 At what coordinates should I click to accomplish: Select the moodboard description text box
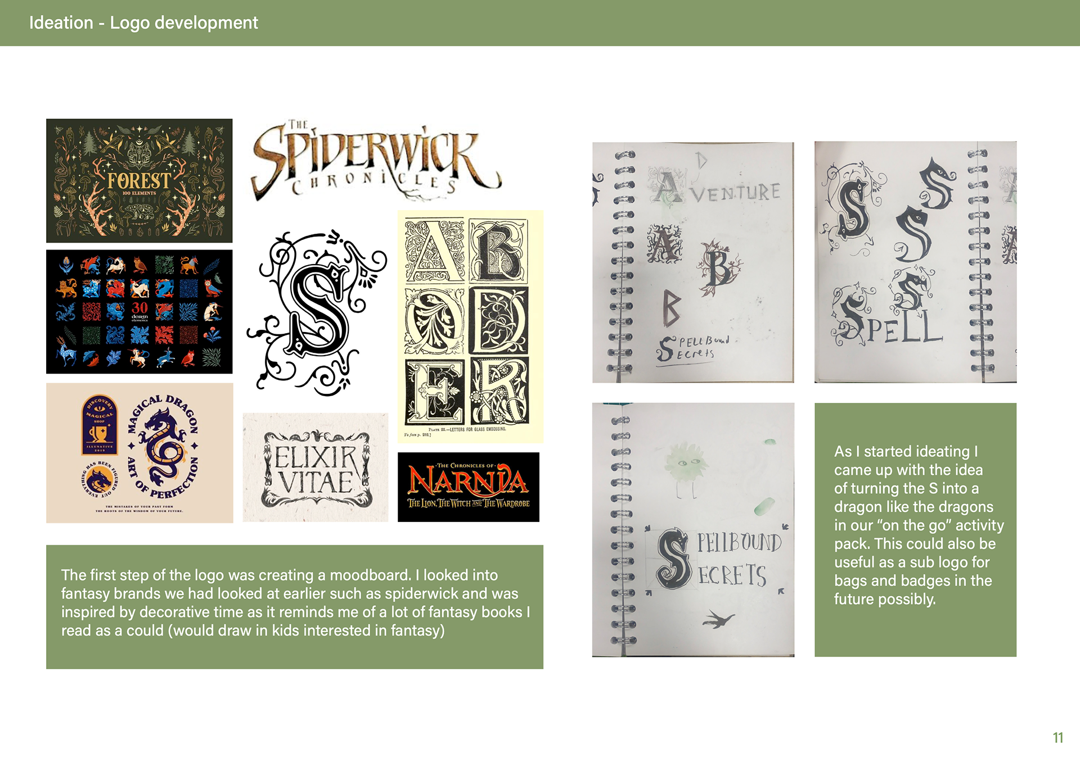(x=295, y=607)
